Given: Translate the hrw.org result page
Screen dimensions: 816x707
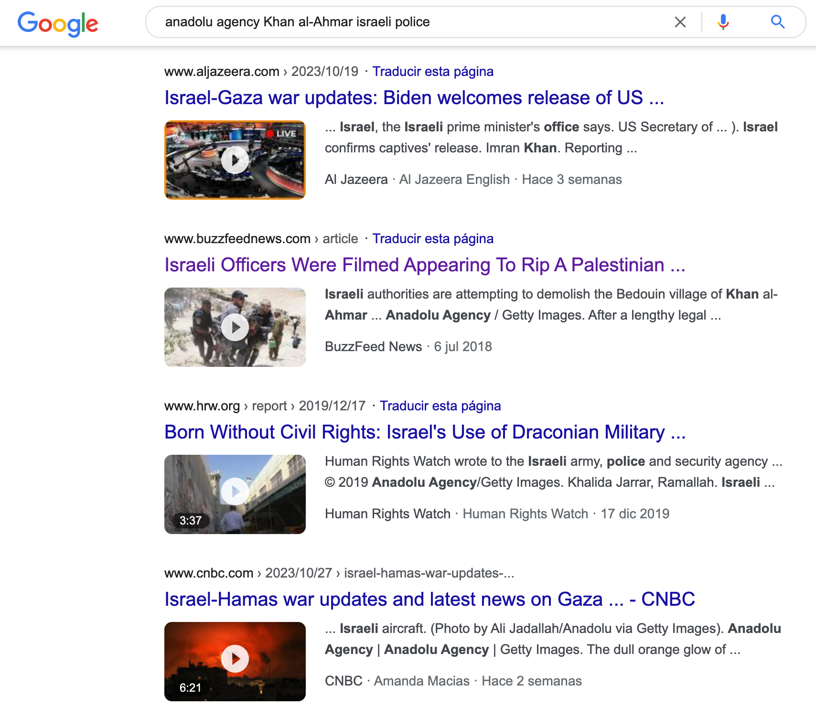Looking at the screenshot, I should pos(440,406).
